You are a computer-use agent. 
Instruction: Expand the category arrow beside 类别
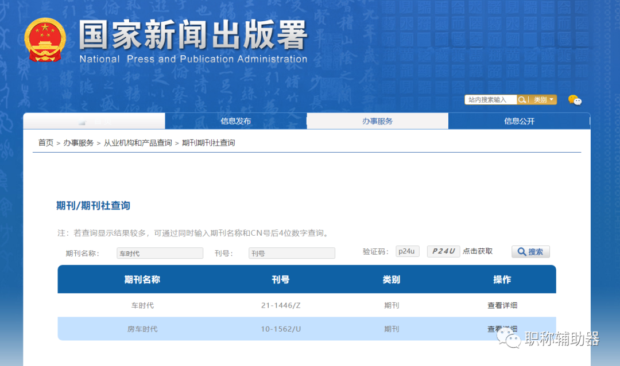[x=550, y=99]
